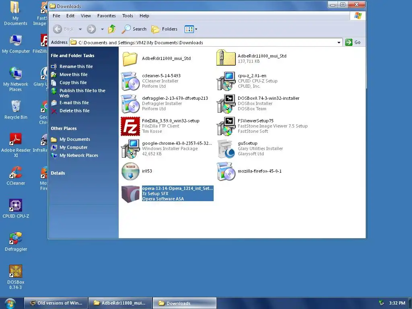412x309 pixels.
Task: Click the 3:32 PM clock
Action: click(x=397, y=303)
